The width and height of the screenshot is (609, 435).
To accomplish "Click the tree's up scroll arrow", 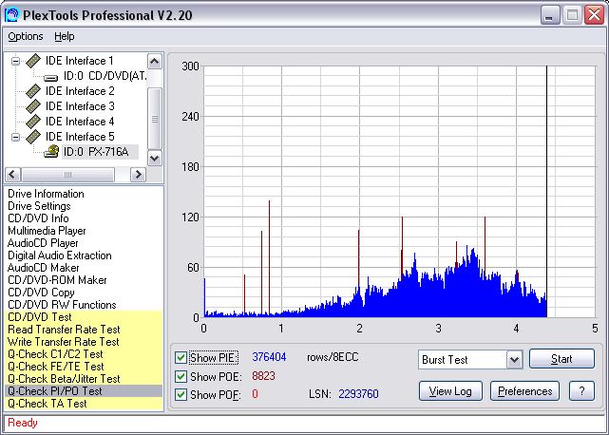I will [155, 62].
